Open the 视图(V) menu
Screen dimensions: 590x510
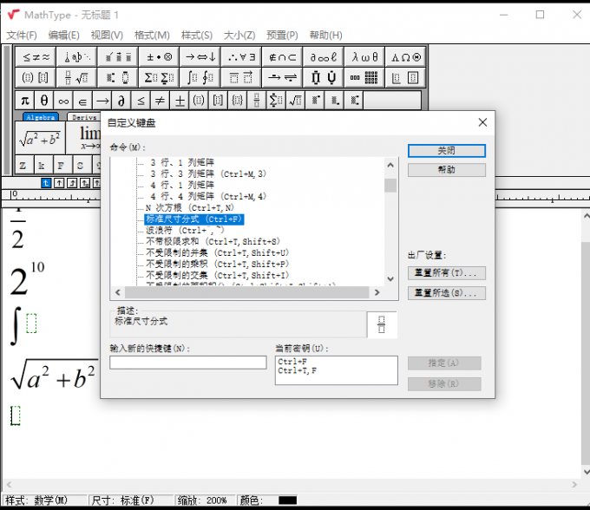point(107,35)
